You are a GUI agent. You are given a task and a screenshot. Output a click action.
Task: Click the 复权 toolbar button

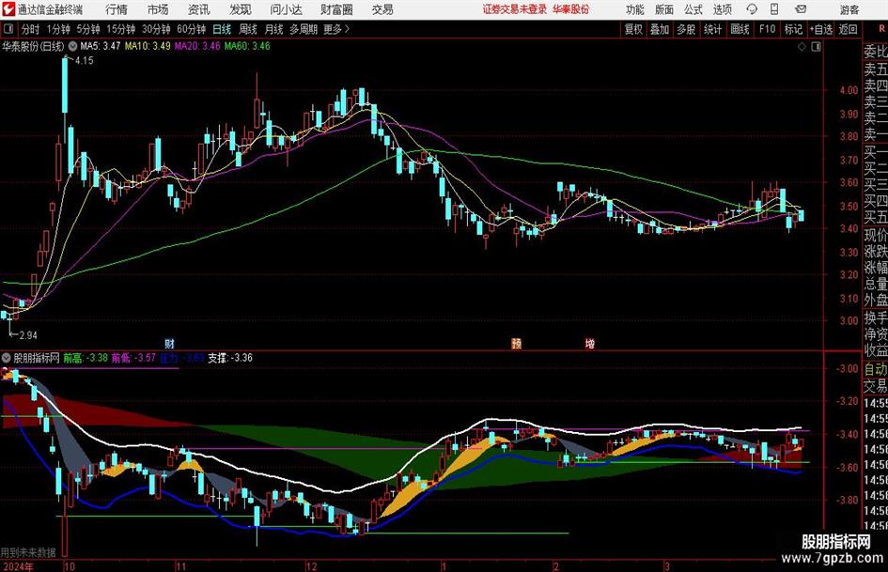[633, 29]
